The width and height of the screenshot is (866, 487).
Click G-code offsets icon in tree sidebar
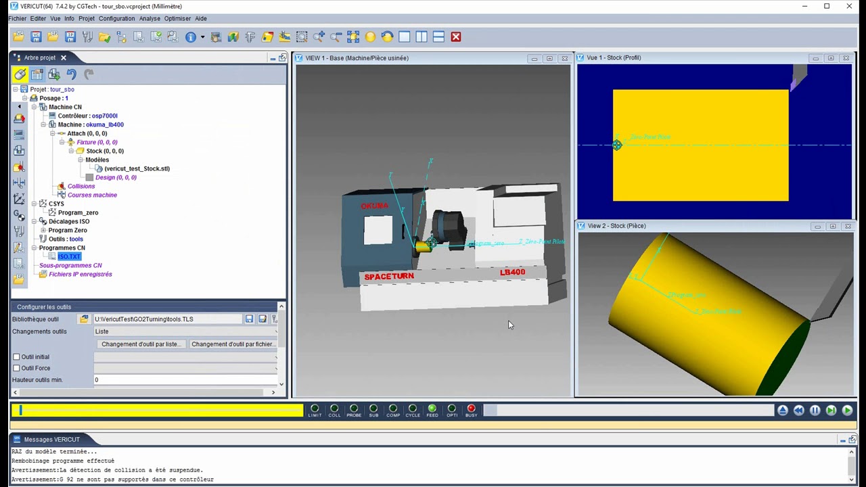(x=19, y=216)
